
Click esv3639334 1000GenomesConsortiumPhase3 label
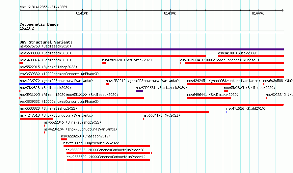pyautogui.click(x=220, y=60)
